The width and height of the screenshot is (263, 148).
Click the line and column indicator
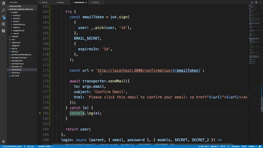(203, 146)
